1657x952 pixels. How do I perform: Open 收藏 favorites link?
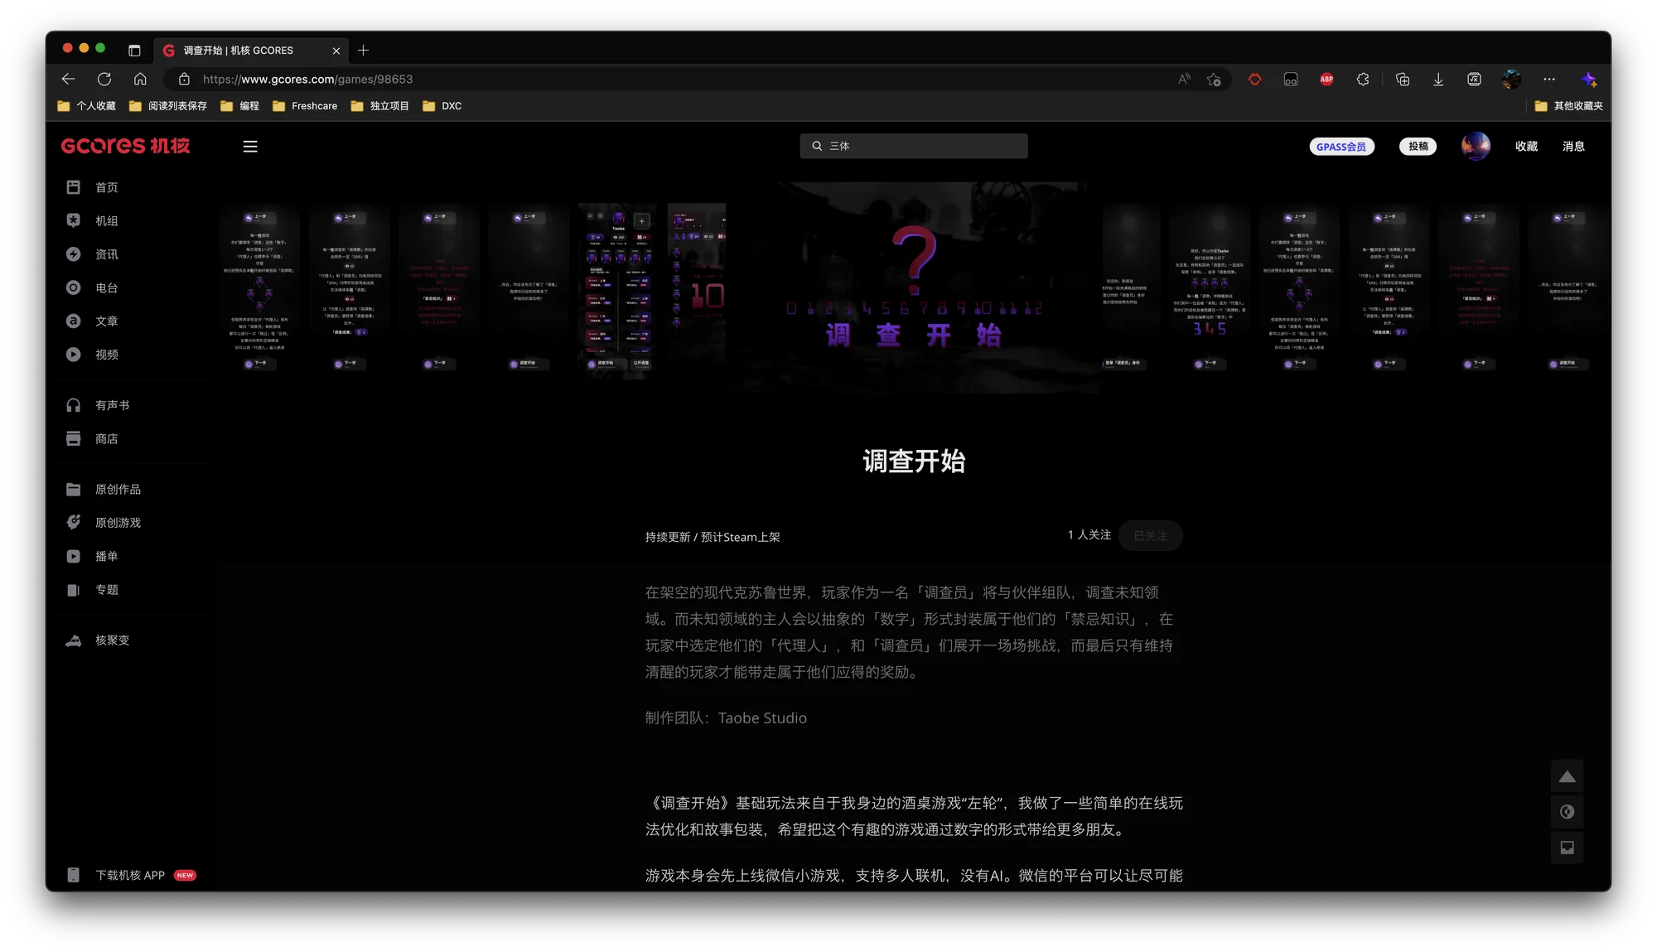pos(1526,146)
